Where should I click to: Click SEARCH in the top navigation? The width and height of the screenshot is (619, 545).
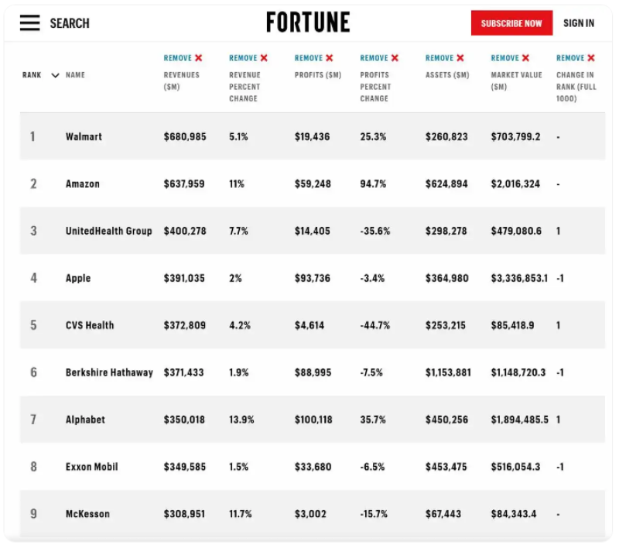click(x=70, y=23)
